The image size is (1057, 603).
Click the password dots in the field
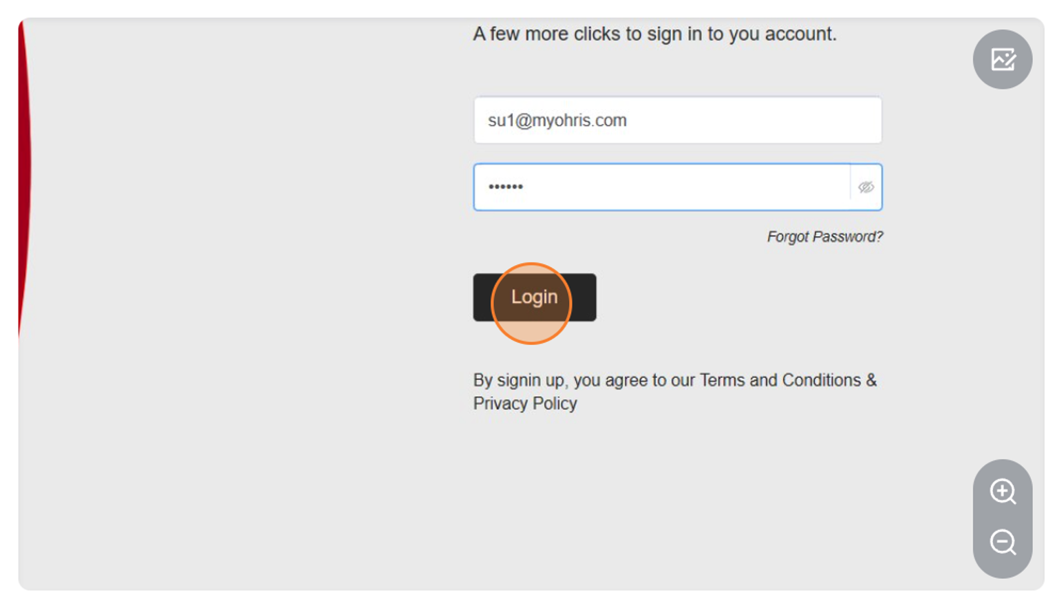(x=506, y=187)
